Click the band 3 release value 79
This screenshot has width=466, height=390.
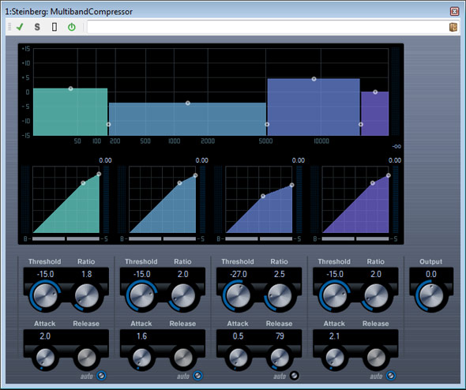tap(280, 336)
